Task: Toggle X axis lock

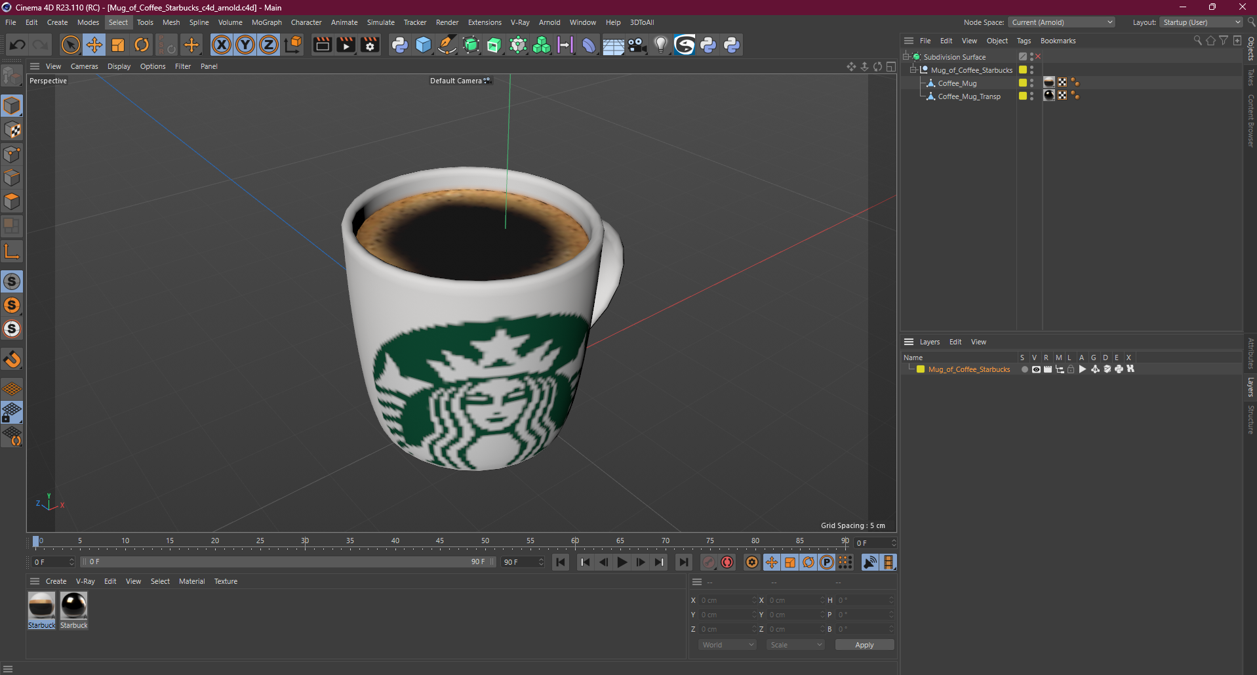Action: tap(222, 45)
